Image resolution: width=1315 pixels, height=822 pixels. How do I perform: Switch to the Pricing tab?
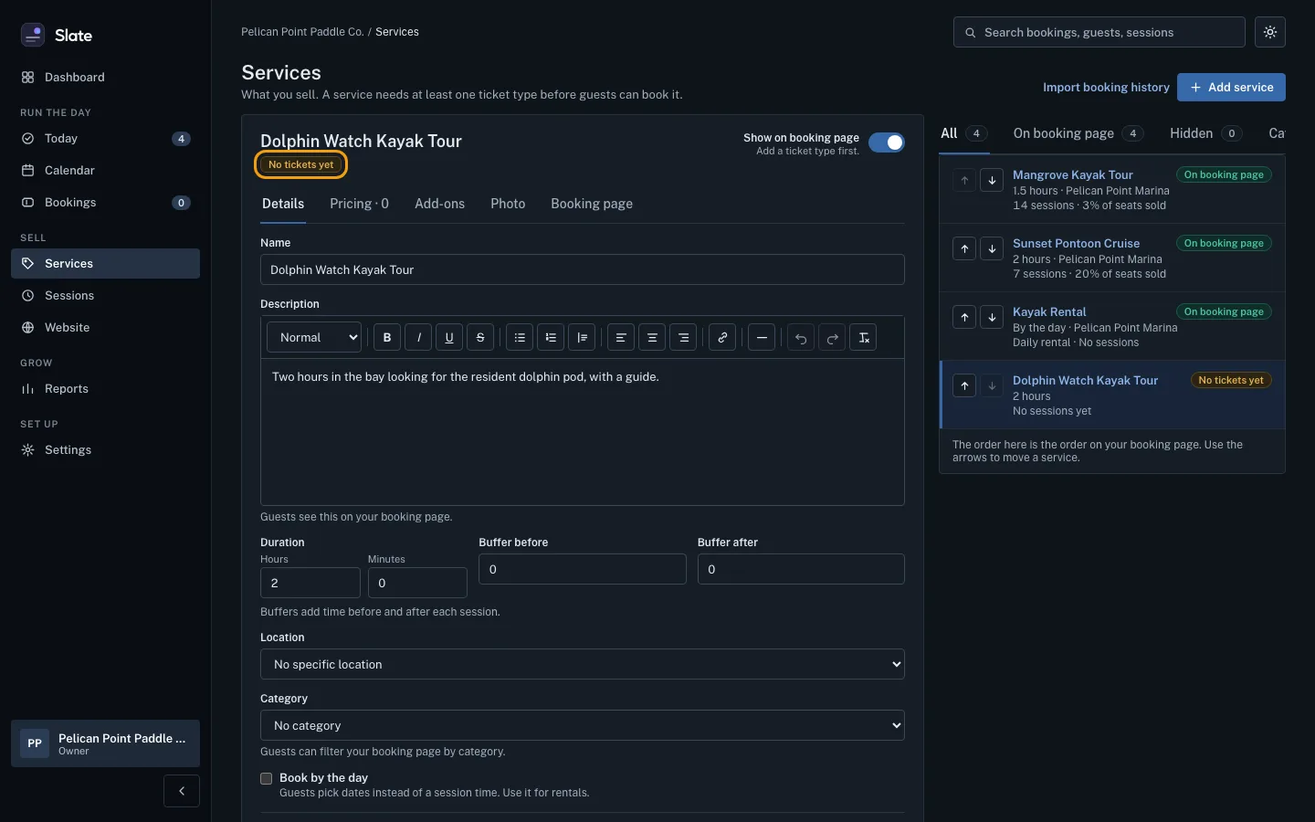359,204
